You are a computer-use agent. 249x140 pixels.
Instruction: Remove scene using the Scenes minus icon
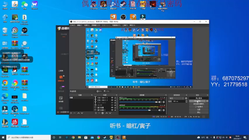click(74, 113)
